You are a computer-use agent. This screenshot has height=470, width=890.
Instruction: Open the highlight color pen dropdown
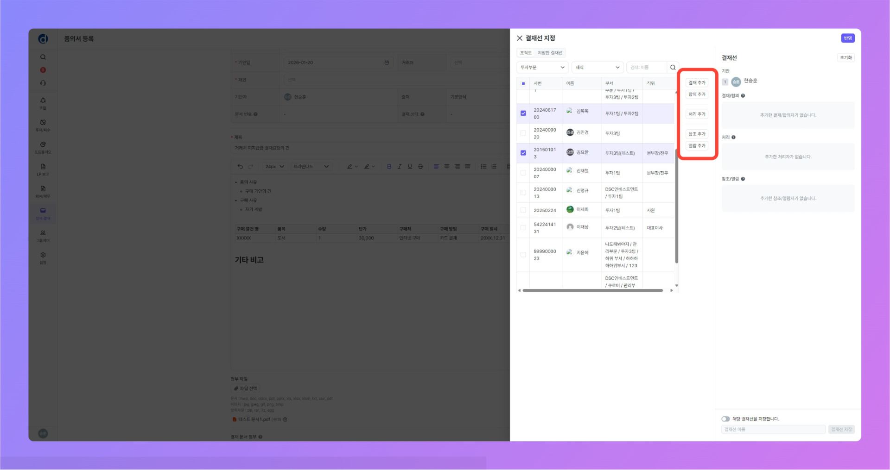369,167
